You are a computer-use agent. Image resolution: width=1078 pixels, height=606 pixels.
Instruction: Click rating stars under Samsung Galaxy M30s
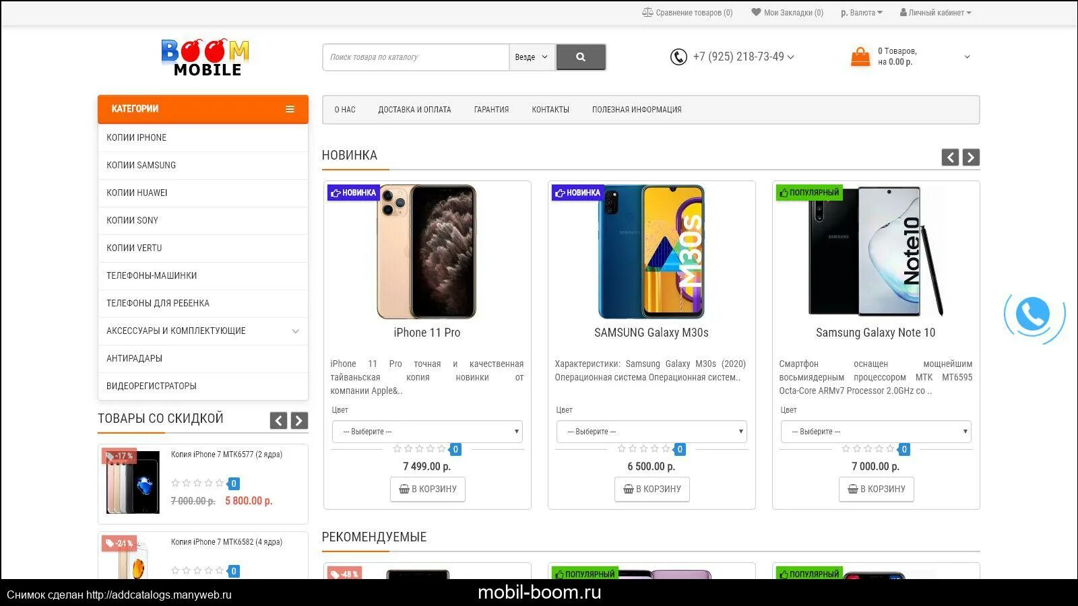(x=643, y=449)
